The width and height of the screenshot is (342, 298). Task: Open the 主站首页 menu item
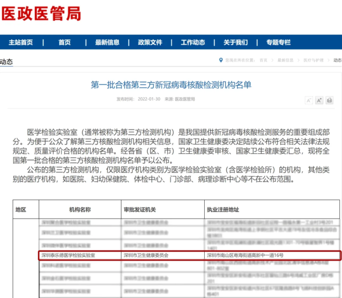tap(21, 43)
